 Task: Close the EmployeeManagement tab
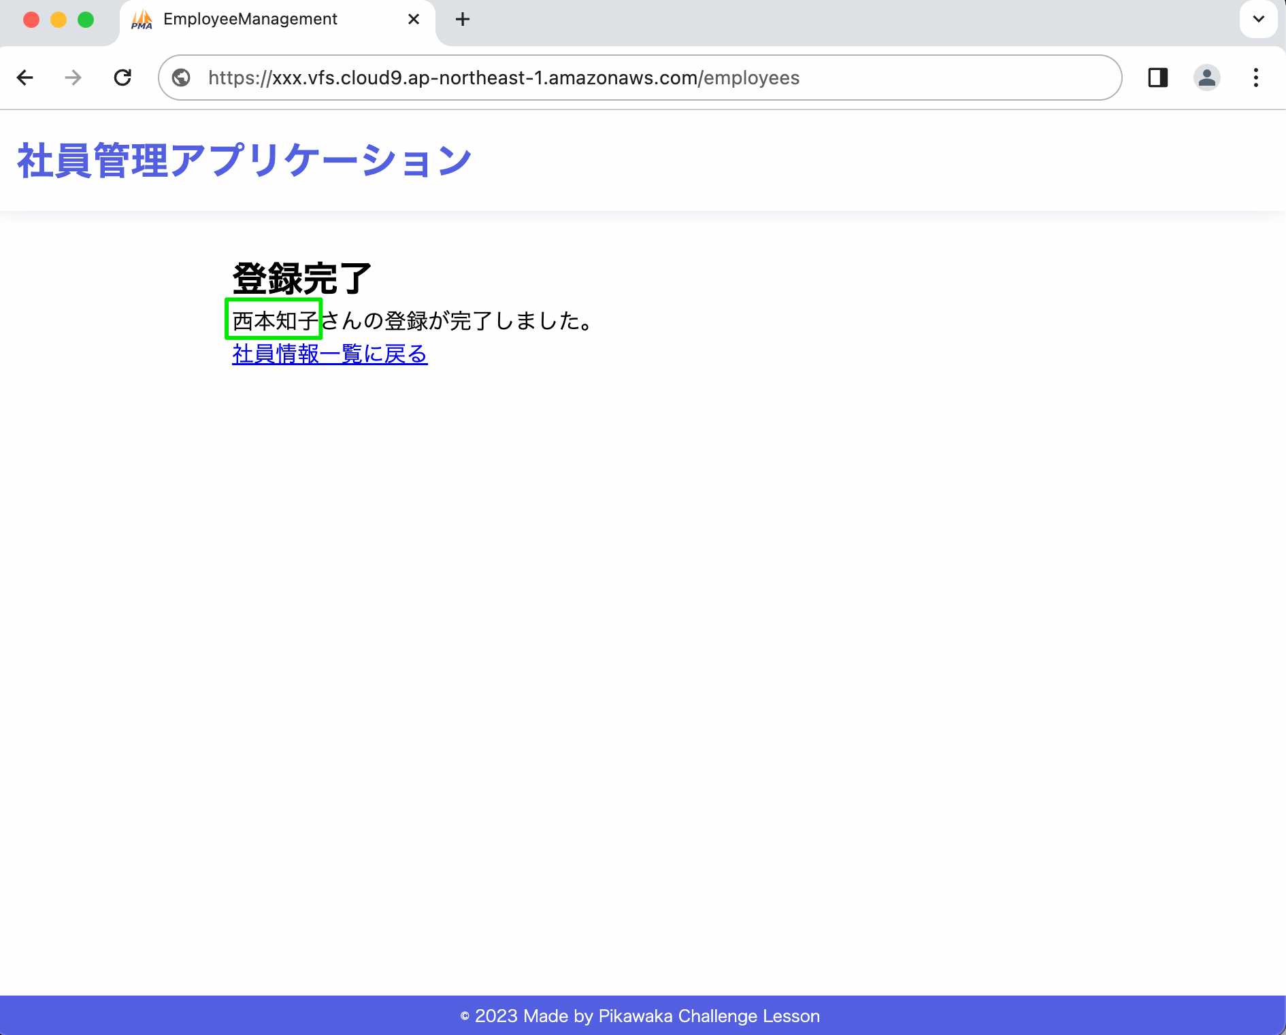[x=413, y=19]
